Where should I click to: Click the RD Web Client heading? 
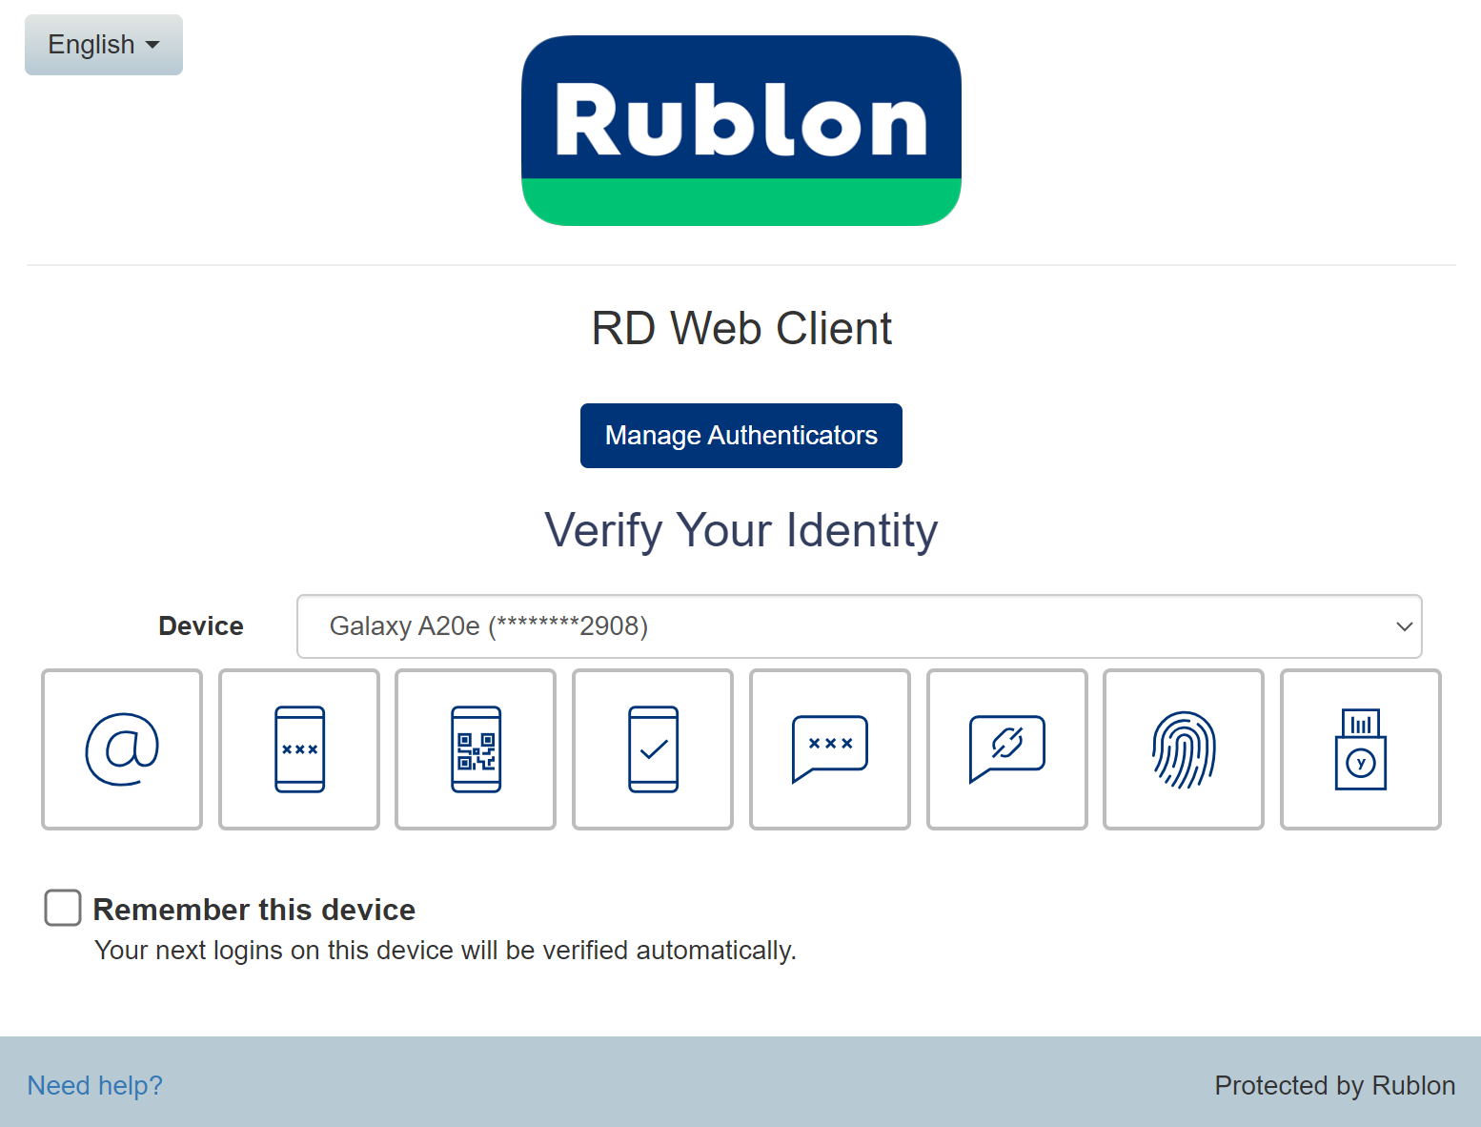pyautogui.click(x=740, y=328)
